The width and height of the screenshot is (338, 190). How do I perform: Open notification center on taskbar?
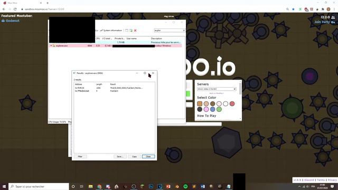pos(332,186)
